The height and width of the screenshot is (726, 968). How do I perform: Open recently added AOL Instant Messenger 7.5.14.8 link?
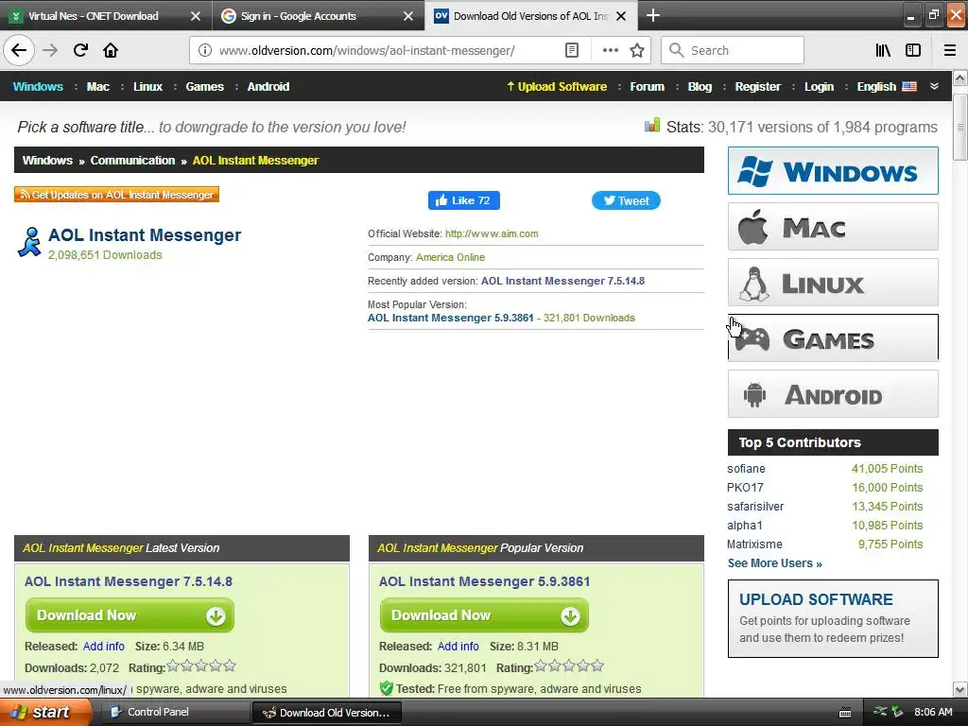tap(562, 281)
